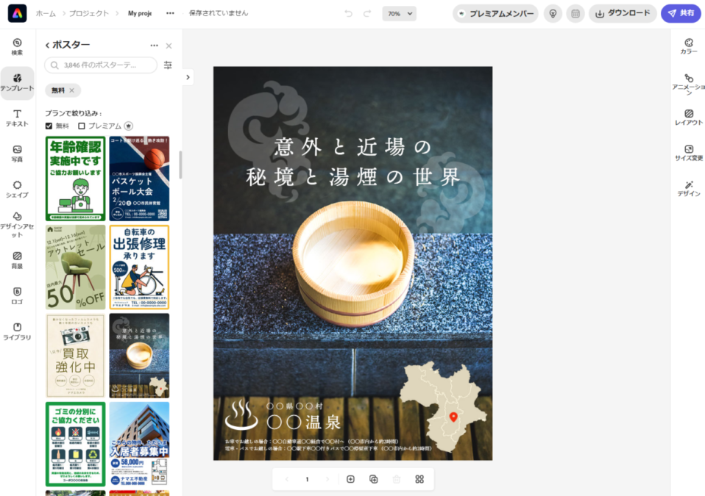Open the カラー (Color) panel on right

(689, 46)
